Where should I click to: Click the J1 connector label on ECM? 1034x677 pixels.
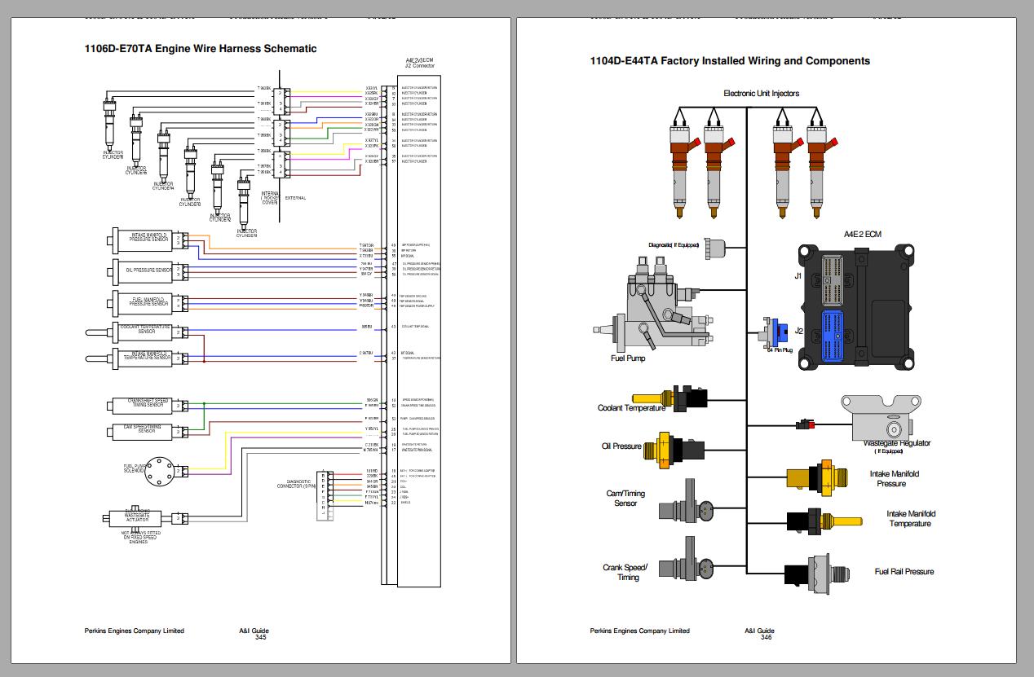(x=798, y=276)
